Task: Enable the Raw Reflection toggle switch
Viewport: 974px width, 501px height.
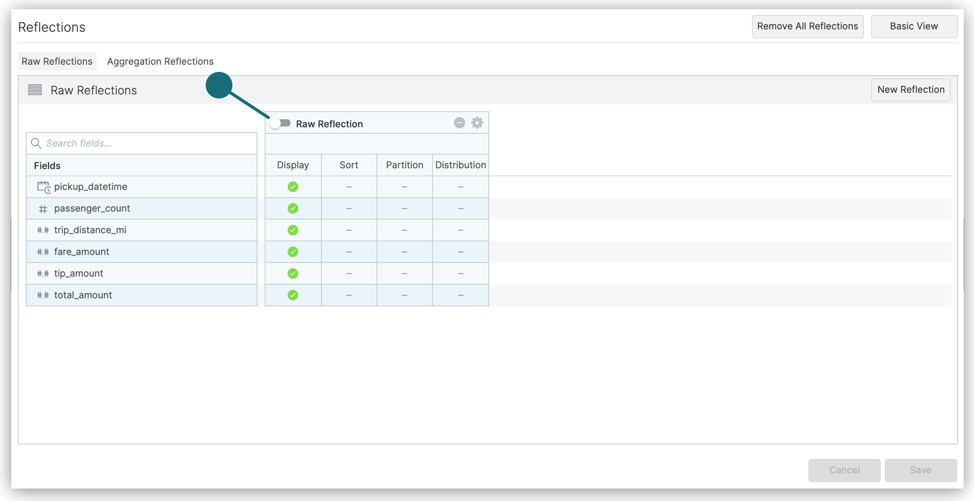Action: pos(281,123)
